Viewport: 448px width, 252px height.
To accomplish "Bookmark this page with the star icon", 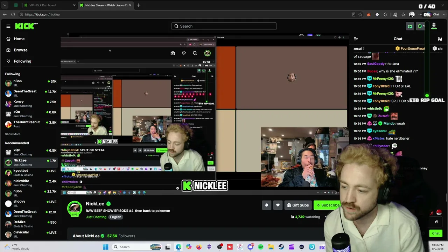I will click(x=360, y=14).
